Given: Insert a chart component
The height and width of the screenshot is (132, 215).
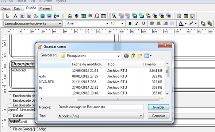Looking at the screenshot, I should tap(77, 16).
